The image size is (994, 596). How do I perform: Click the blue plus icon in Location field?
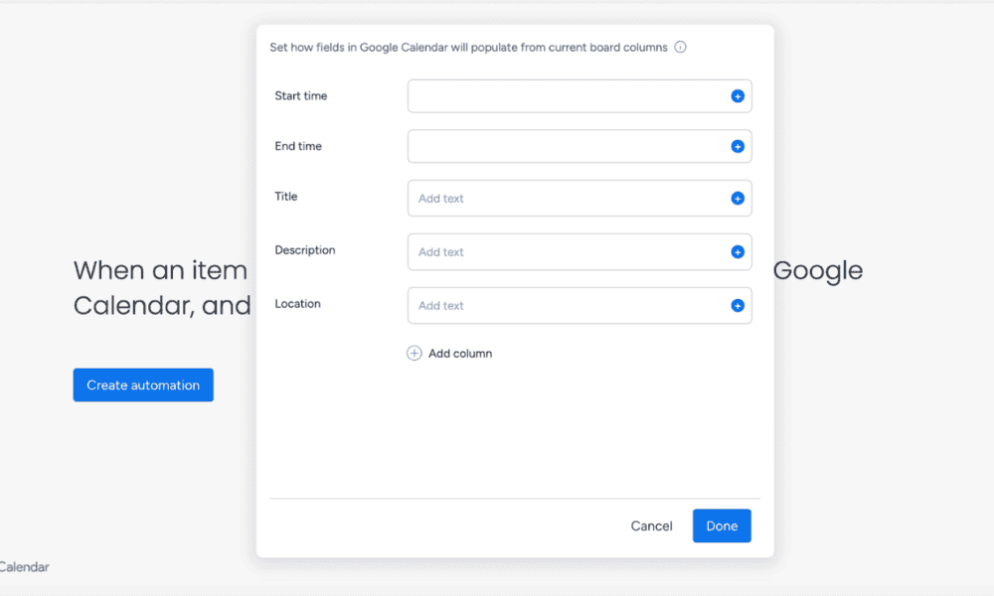point(738,306)
